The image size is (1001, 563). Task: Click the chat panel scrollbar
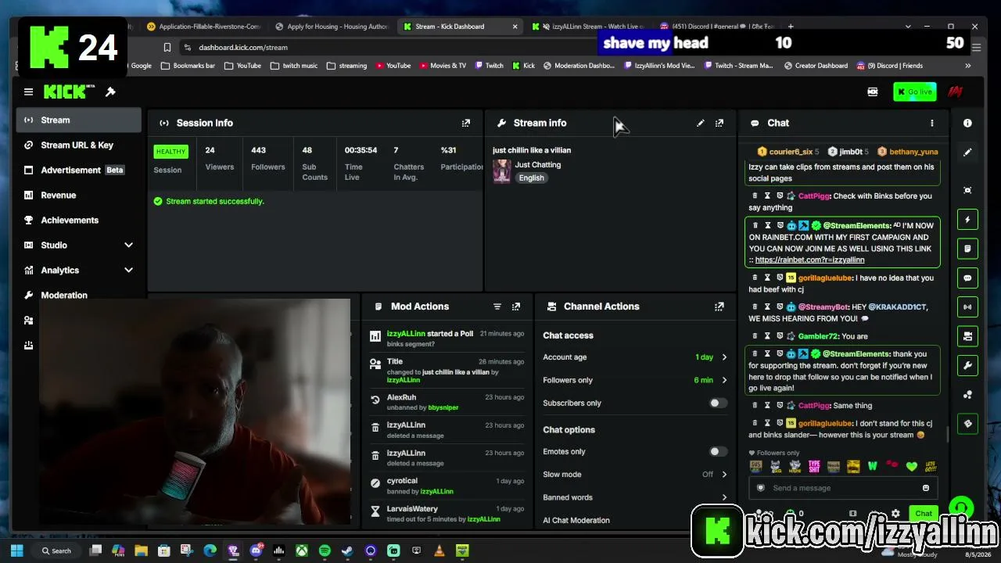(948, 434)
